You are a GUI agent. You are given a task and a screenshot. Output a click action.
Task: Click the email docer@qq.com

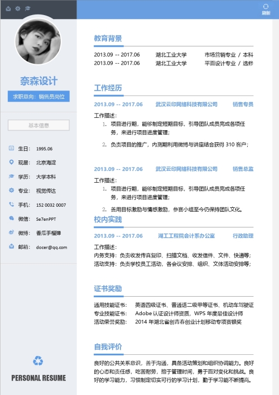click(51, 248)
